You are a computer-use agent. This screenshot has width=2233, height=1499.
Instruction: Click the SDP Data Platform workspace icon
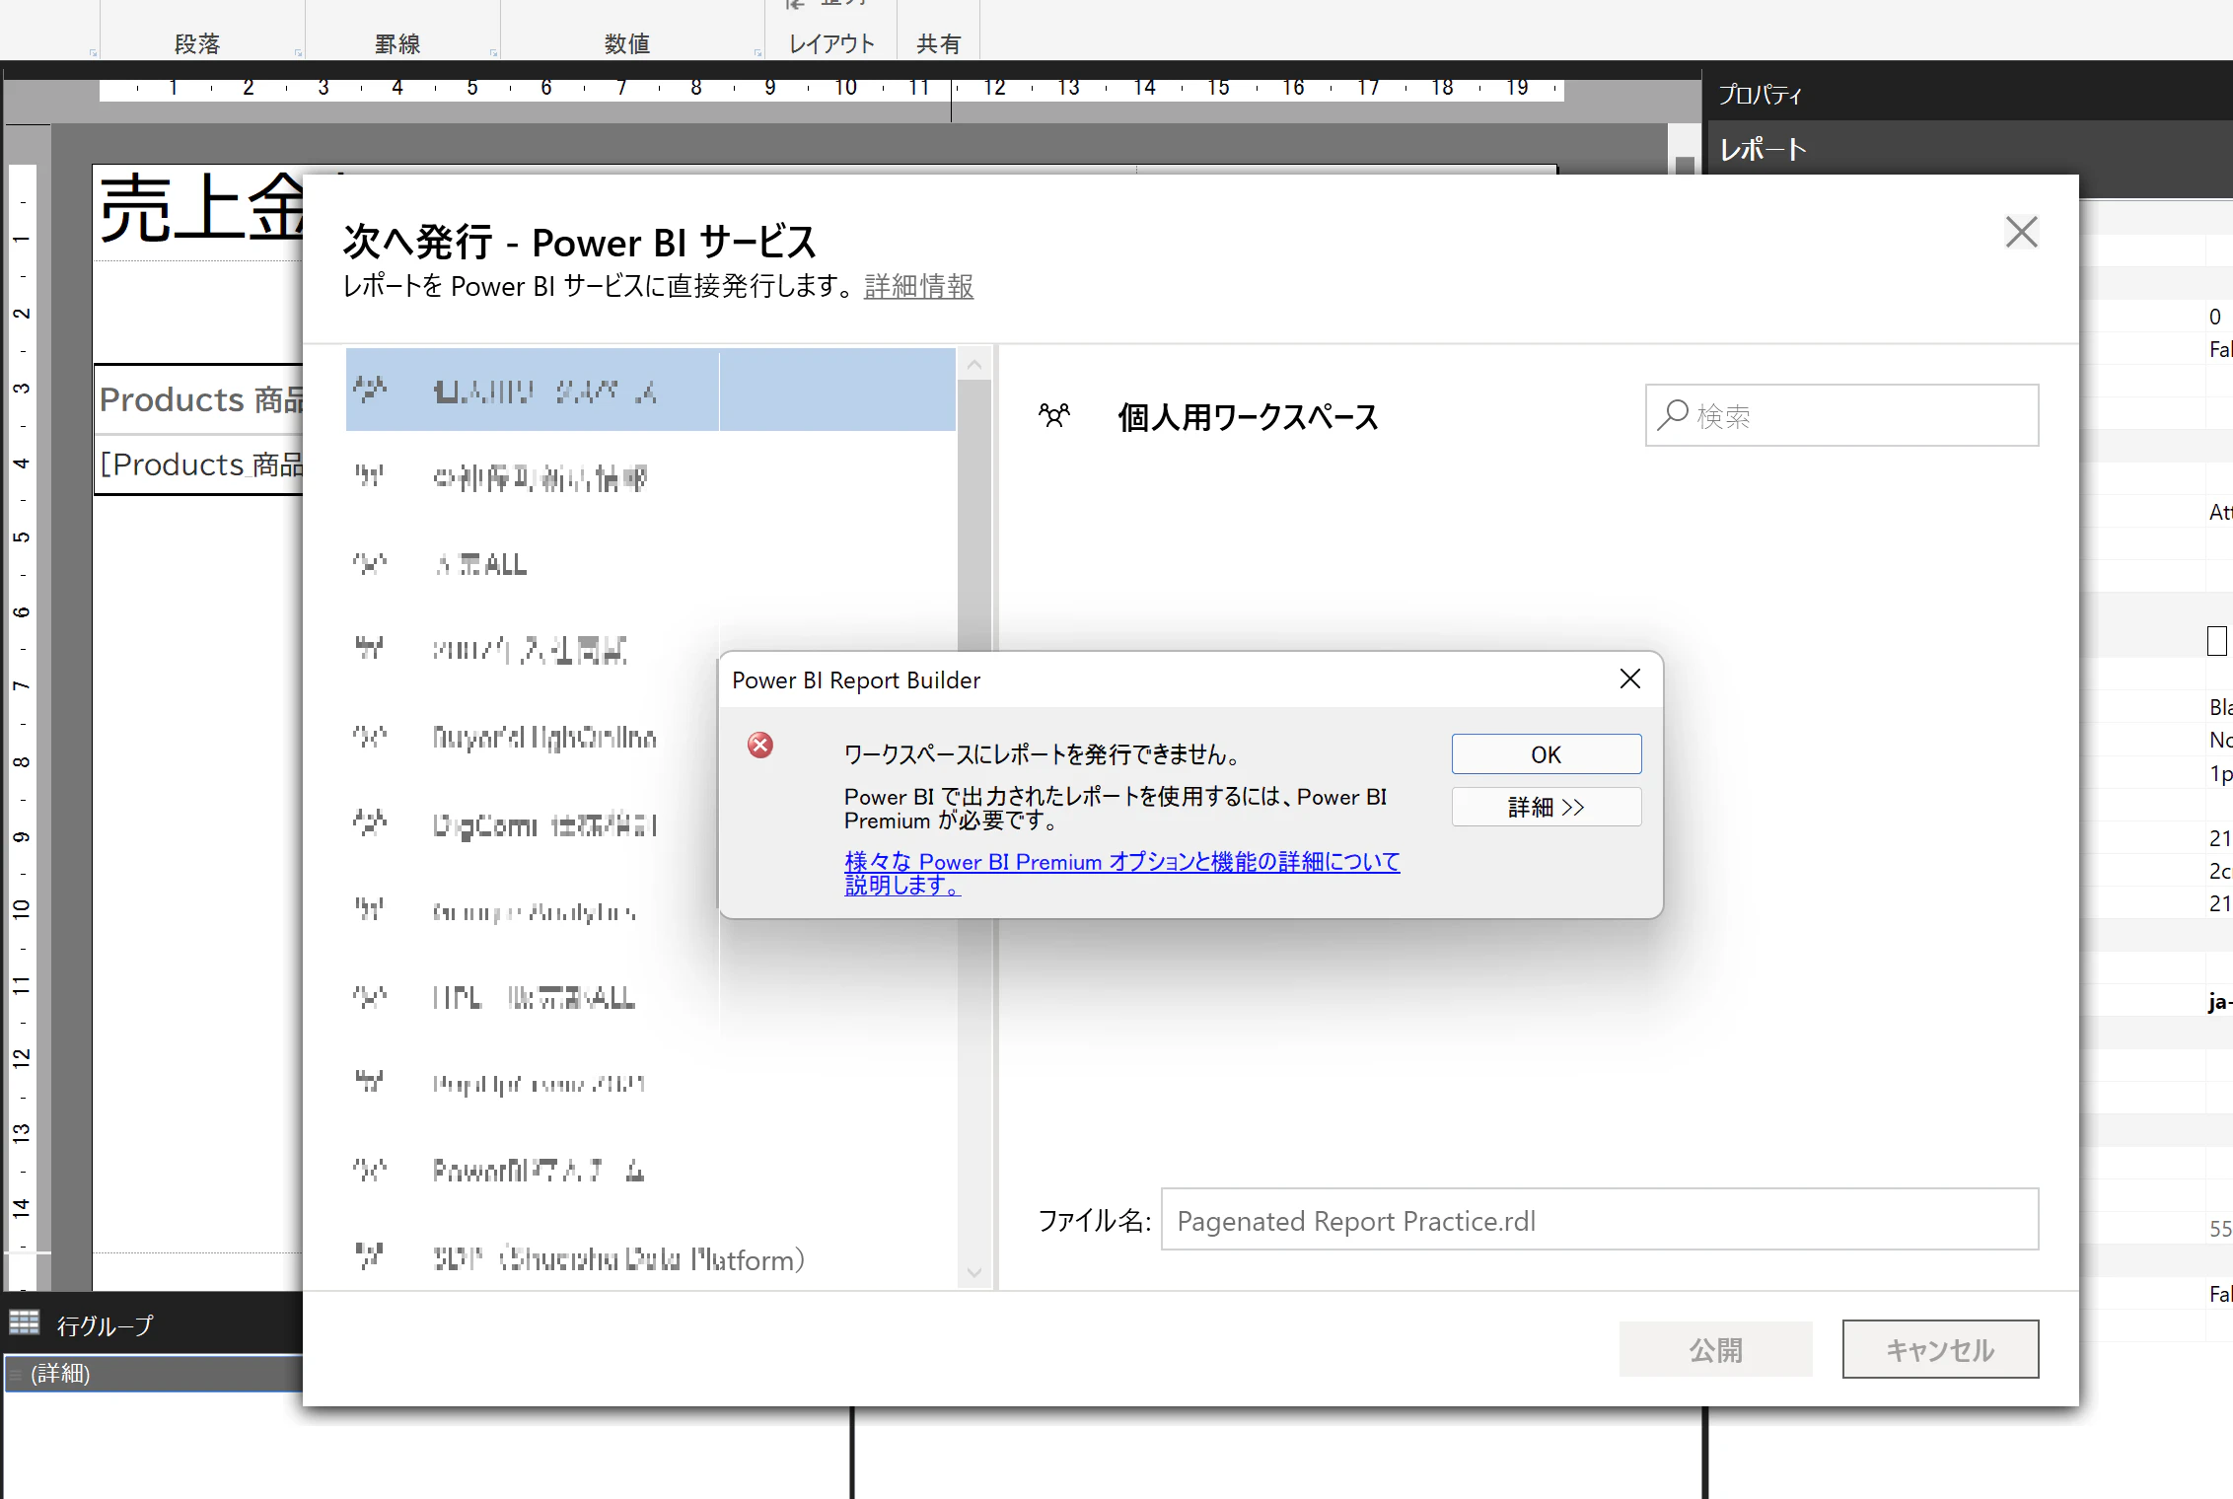click(x=370, y=1256)
